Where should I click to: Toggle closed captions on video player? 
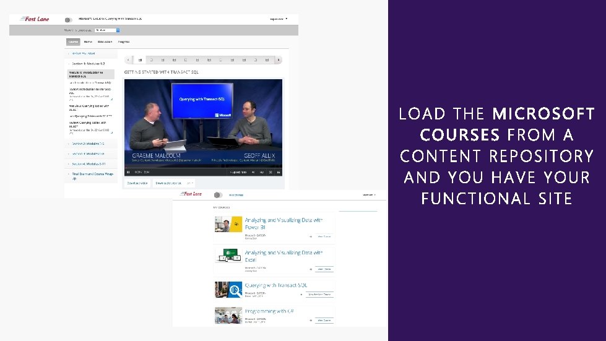279,172
